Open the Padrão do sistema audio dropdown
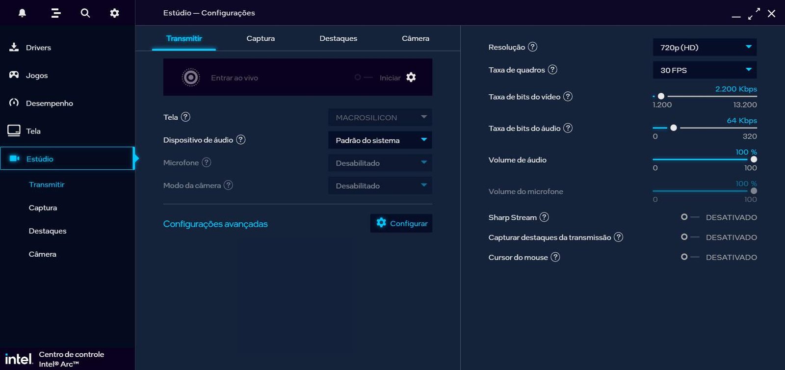 pos(380,140)
